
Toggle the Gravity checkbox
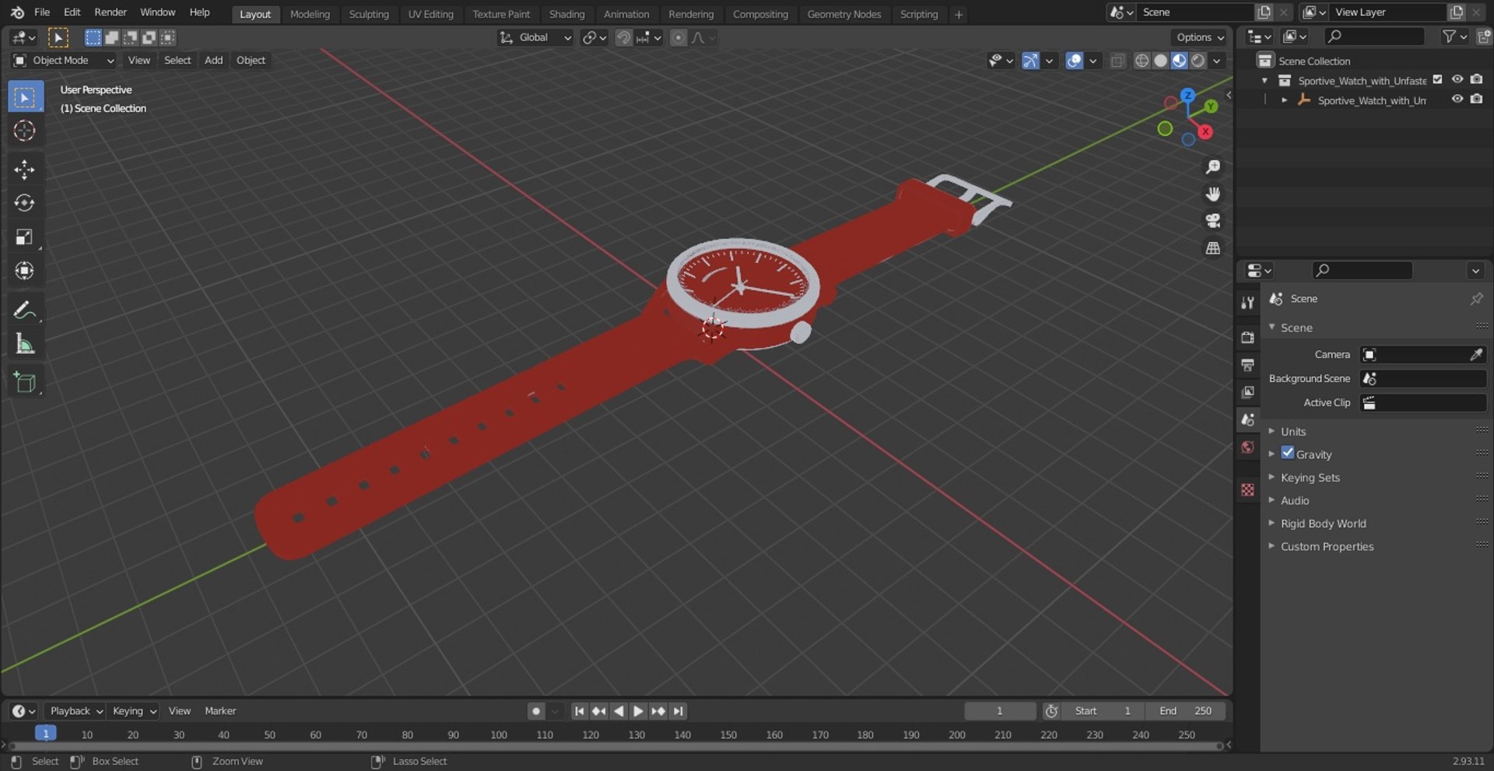coord(1288,453)
